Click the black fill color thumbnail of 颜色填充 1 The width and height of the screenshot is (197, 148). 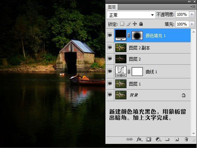coord(121,35)
